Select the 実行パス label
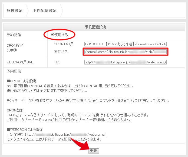Screen dimensions: 188x157 coord(61,52)
